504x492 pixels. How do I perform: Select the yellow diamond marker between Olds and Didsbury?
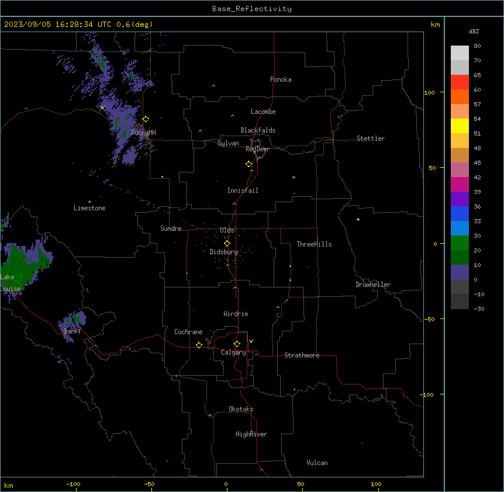227,244
